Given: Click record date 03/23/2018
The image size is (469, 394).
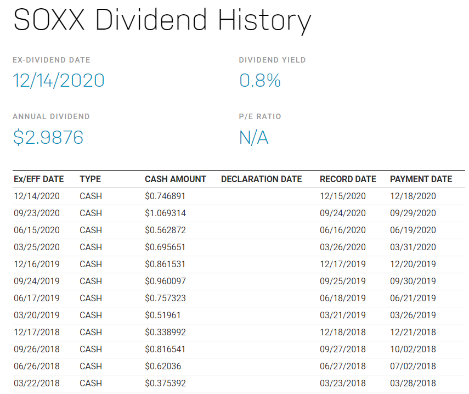Looking at the screenshot, I should pos(343,384).
